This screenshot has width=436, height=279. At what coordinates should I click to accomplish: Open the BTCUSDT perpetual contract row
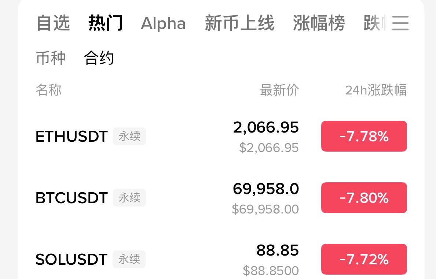[72, 198]
